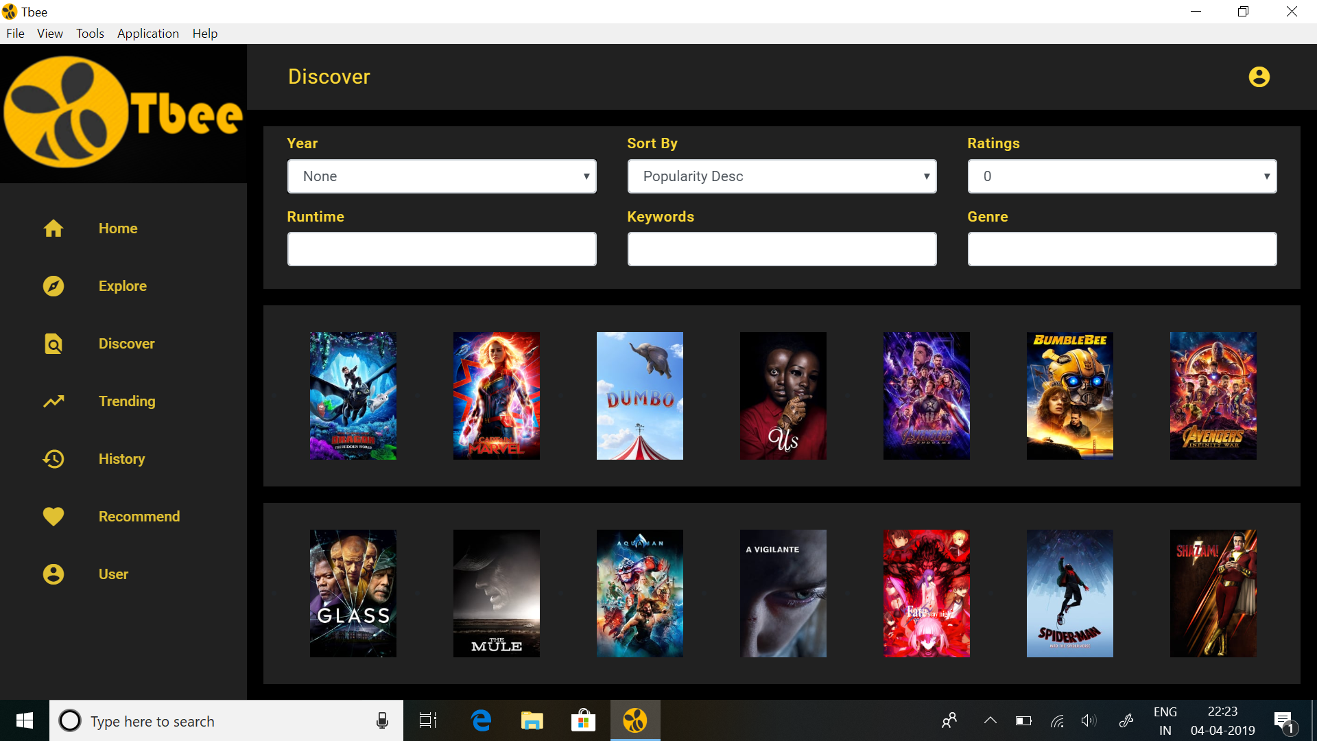The width and height of the screenshot is (1317, 741).
Task: Select the Discover sidebar label
Action: click(127, 344)
